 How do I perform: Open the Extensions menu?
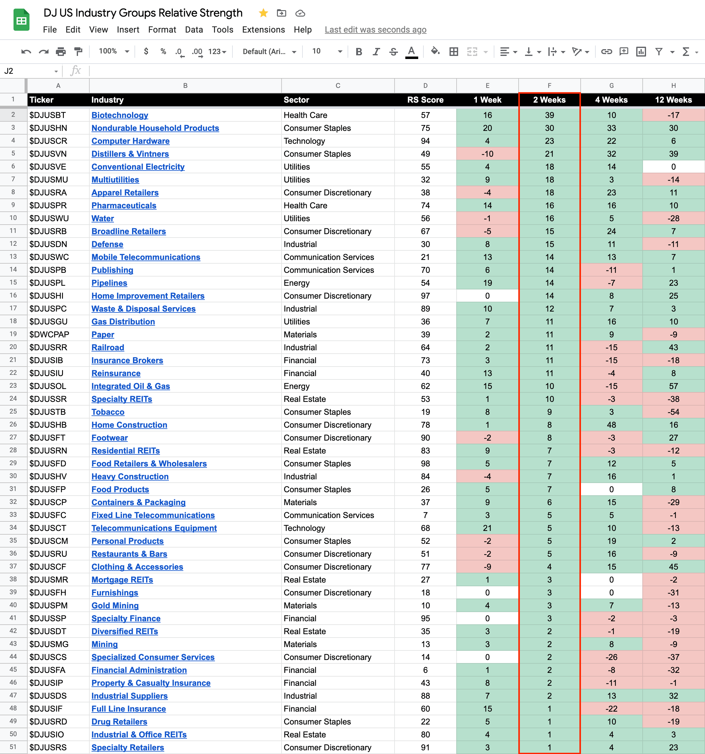263,29
